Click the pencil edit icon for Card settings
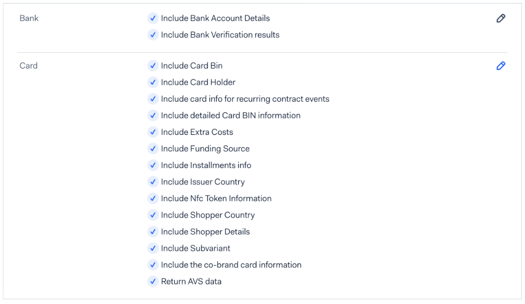Viewport: 525px width, 304px height. [x=501, y=65]
